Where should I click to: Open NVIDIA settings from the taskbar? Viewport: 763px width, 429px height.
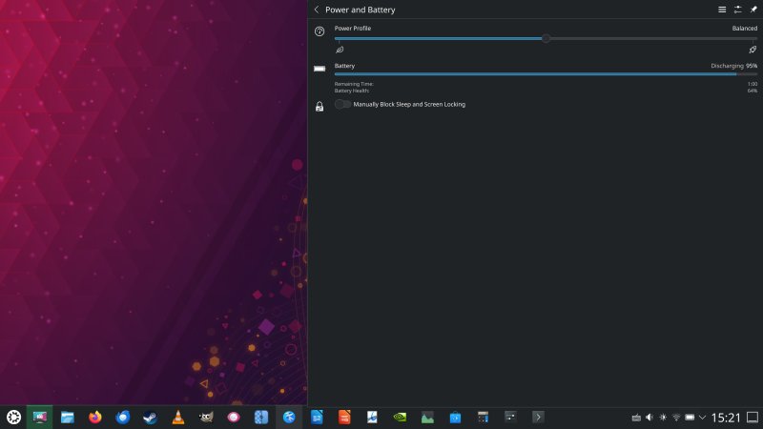point(400,417)
